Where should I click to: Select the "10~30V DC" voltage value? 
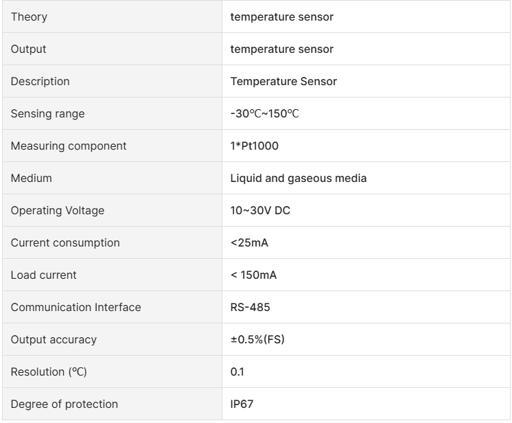click(260, 210)
